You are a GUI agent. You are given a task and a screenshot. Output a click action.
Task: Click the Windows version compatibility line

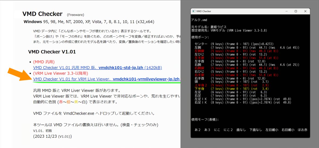click(x=89, y=22)
